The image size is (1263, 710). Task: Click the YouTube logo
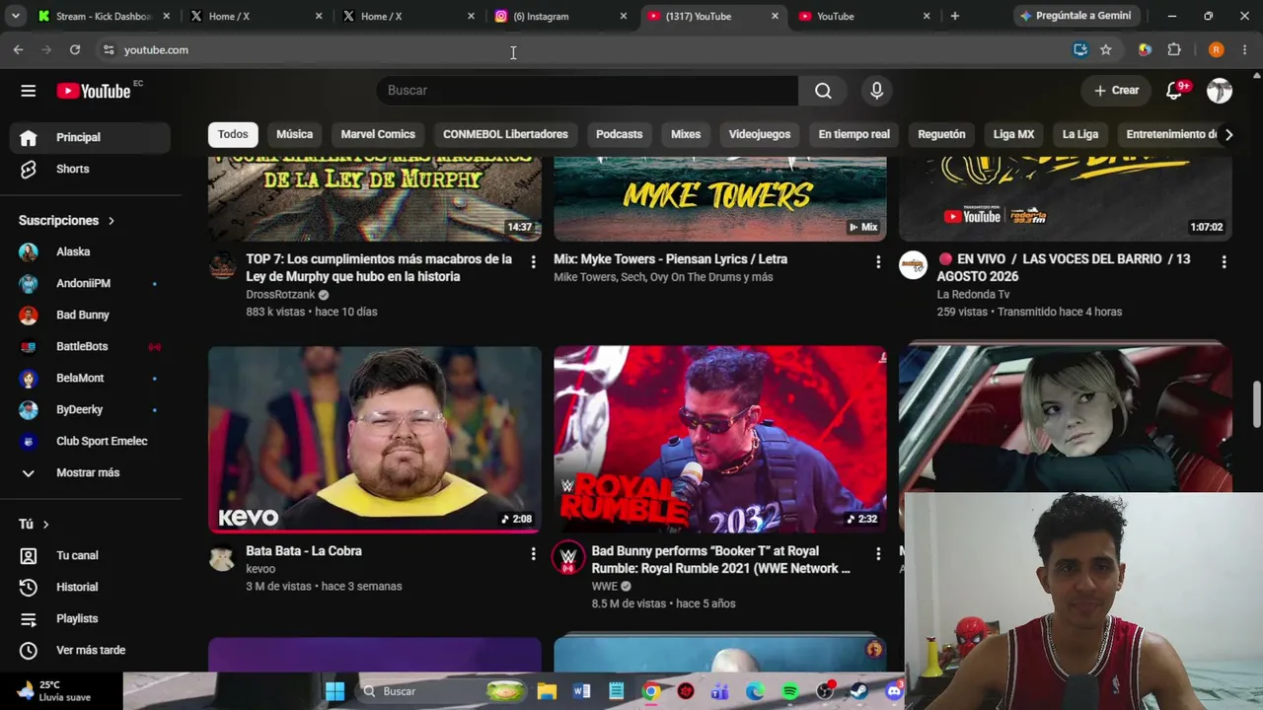(94, 91)
